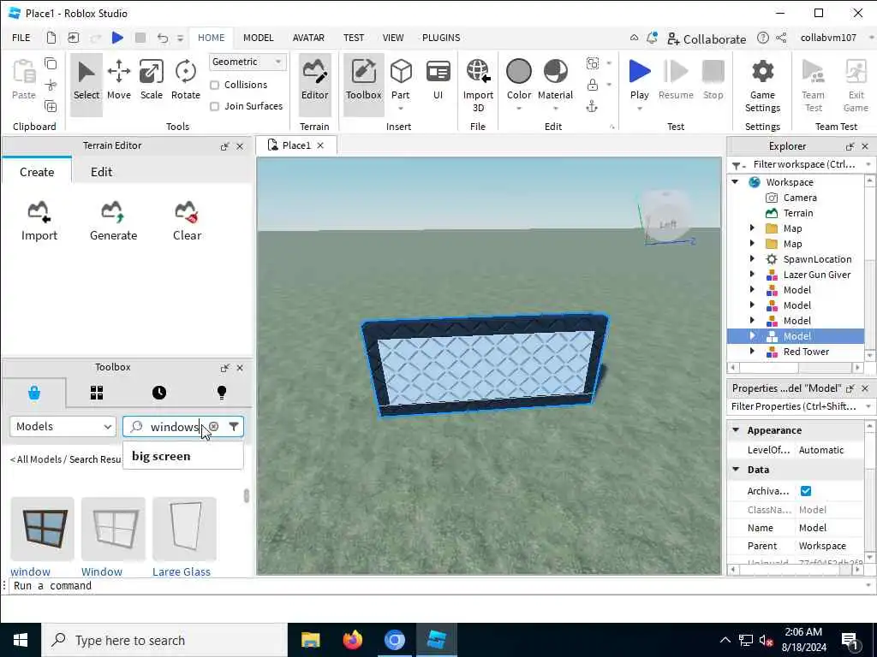This screenshot has height=657, width=877.
Task: Click the Group tool icon
Action: click(x=593, y=63)
